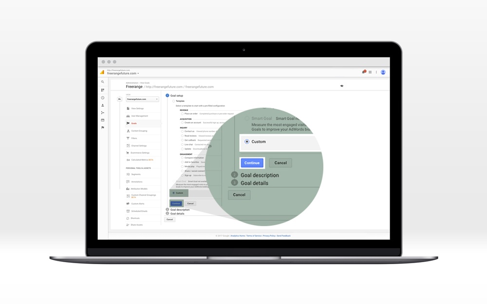Click the Google Analytics logo

pyautogui.click(x=102, y=72)
